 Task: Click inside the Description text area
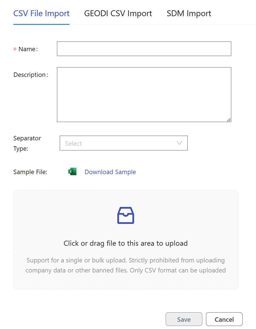click(144, 94)
